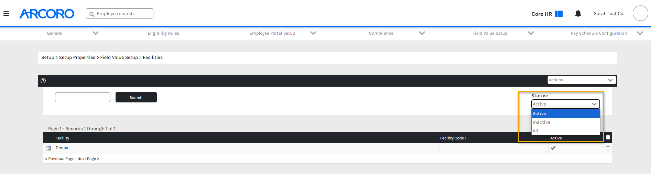The height and width of the screenshot is (174, 651).
Task: Choose All in the Status list
Action: click(x=566, y=130)
